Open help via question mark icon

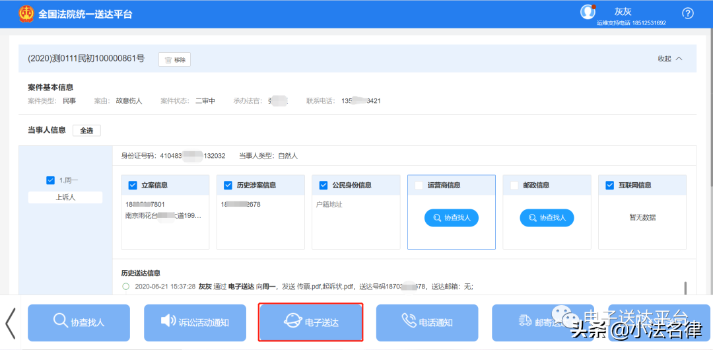click(x=688, y=14)
